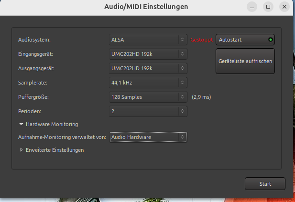
Task: Click the Erweiterte Einstellungen label
Action: [x=55, y=150]
